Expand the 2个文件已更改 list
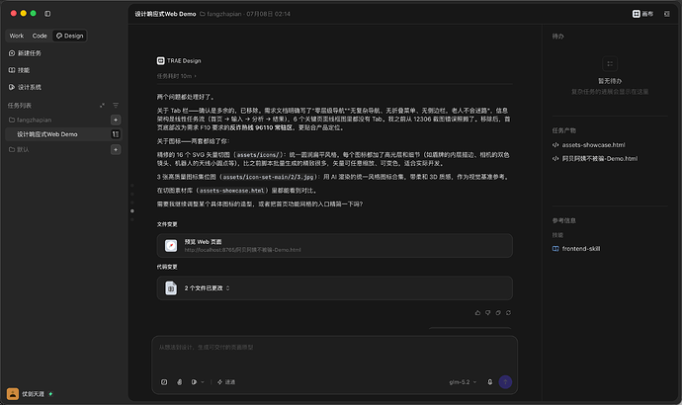This screenshot has height=405, width=682. click(x=334, y=288)
